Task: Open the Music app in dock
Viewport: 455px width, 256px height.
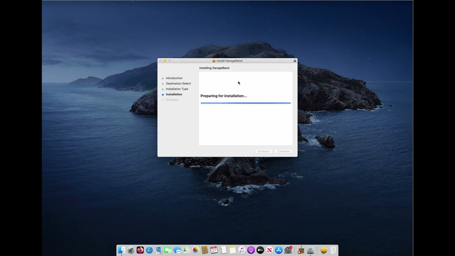Action: [x=242, y=250]
